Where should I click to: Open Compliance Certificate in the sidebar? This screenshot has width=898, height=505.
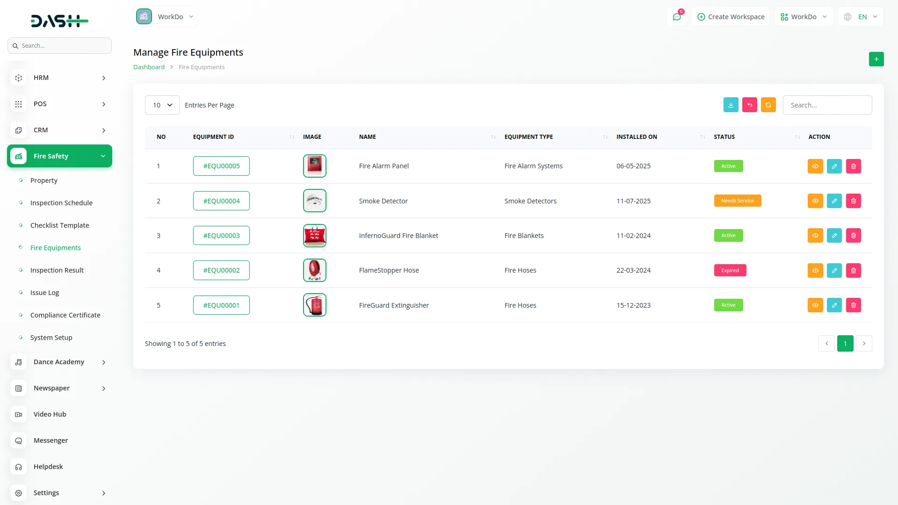65,315
